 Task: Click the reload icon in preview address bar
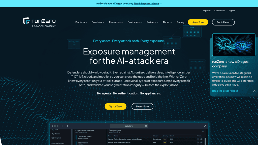click(146, 126)
